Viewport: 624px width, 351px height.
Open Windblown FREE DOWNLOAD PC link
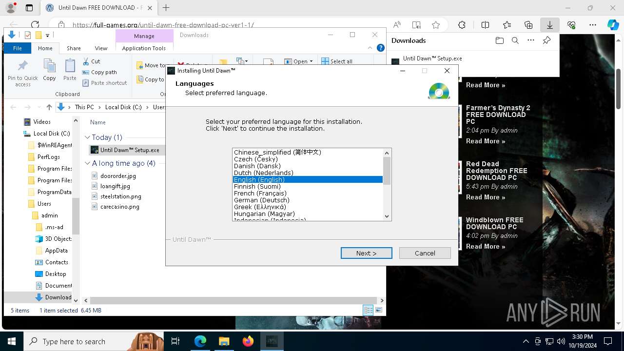494,223
